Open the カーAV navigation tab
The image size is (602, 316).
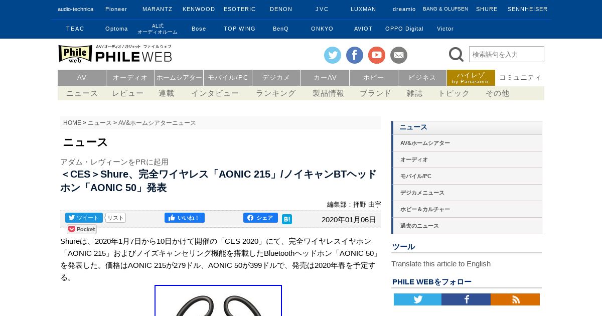click(x=325, y=78)
